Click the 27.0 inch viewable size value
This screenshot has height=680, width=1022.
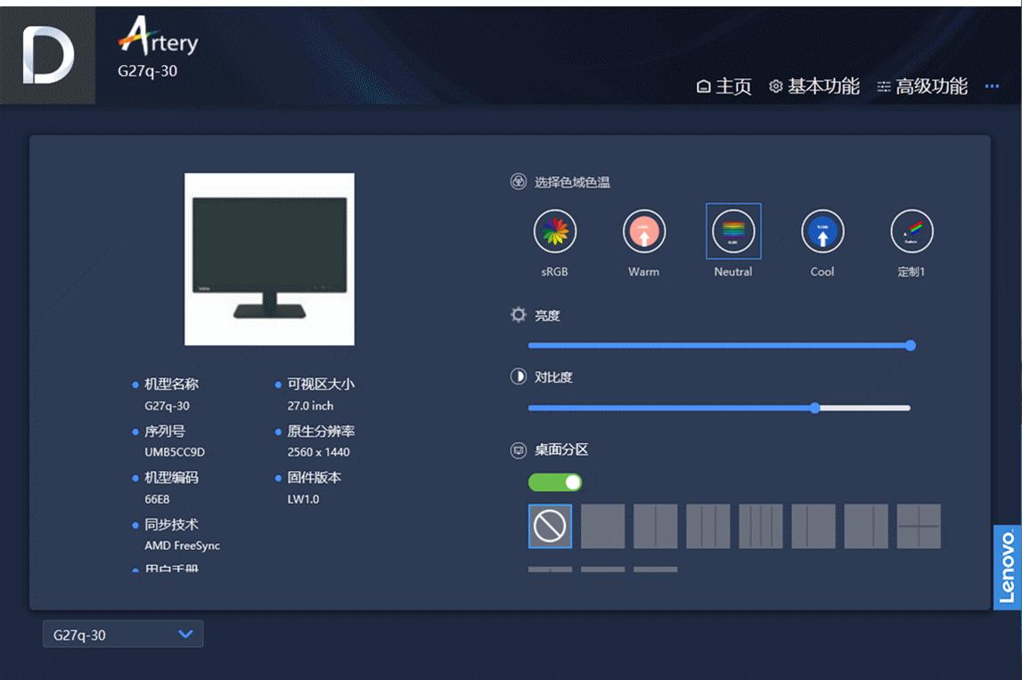click(x=310, y=406)
